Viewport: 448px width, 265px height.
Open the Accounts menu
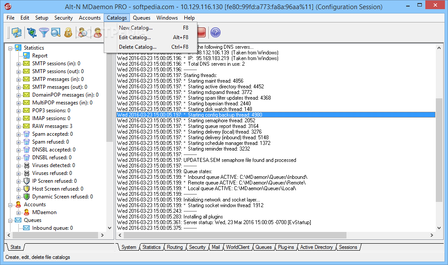point(90,18)
